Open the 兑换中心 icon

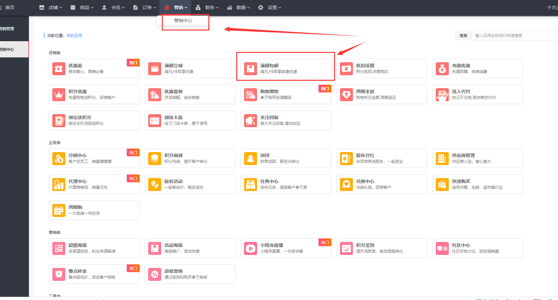[346, 184]
